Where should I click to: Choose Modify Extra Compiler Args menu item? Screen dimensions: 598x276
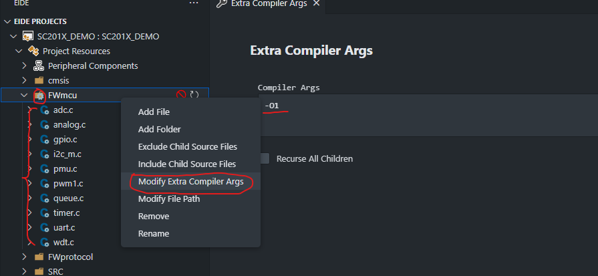[x=190, y=181]
